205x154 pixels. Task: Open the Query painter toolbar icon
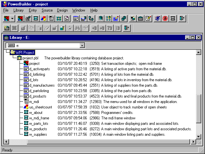click(83, 19)
